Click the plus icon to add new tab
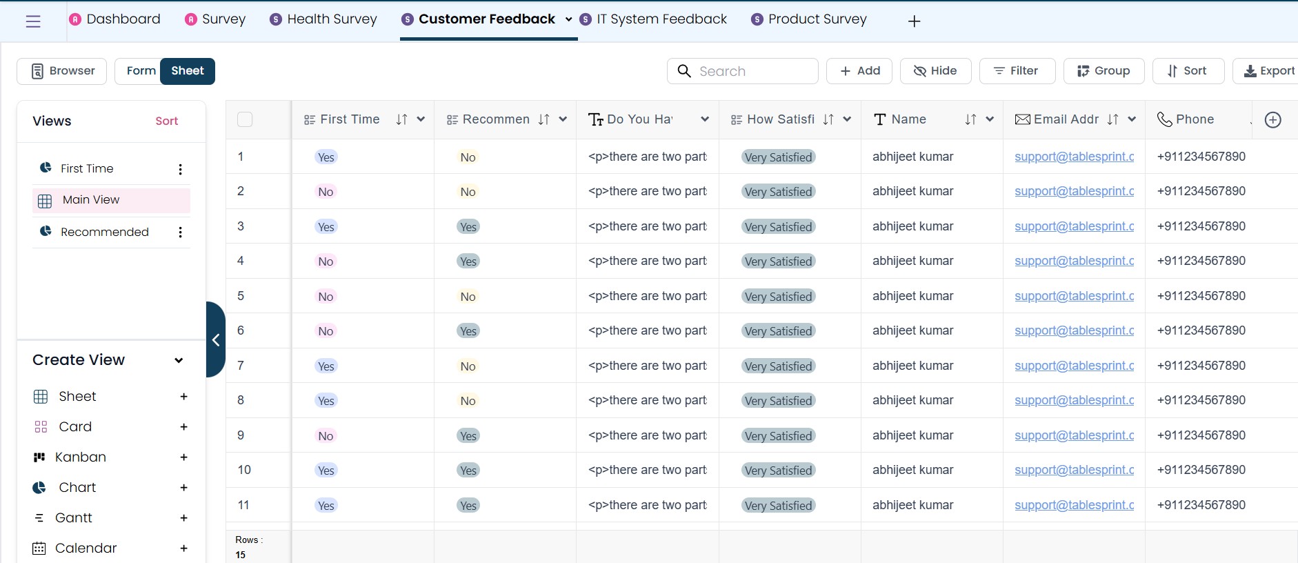The height and width of the screenshot is (563, 1298). (x=914, y=21)
